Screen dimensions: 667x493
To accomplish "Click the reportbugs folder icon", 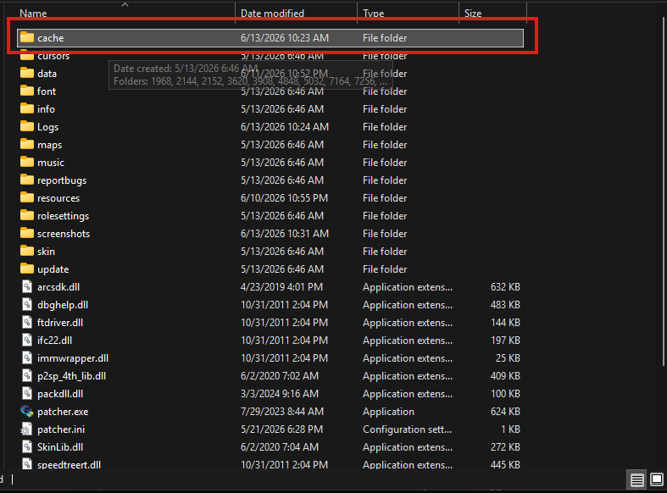I will [x=27, y=180].
